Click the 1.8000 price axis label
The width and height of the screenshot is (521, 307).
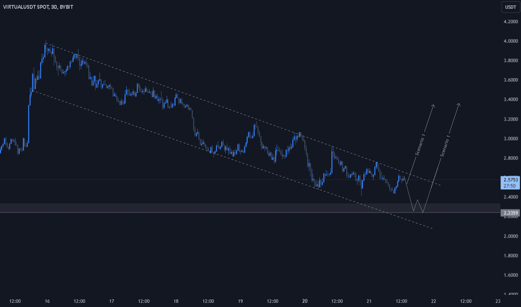(x=511, y=256)
